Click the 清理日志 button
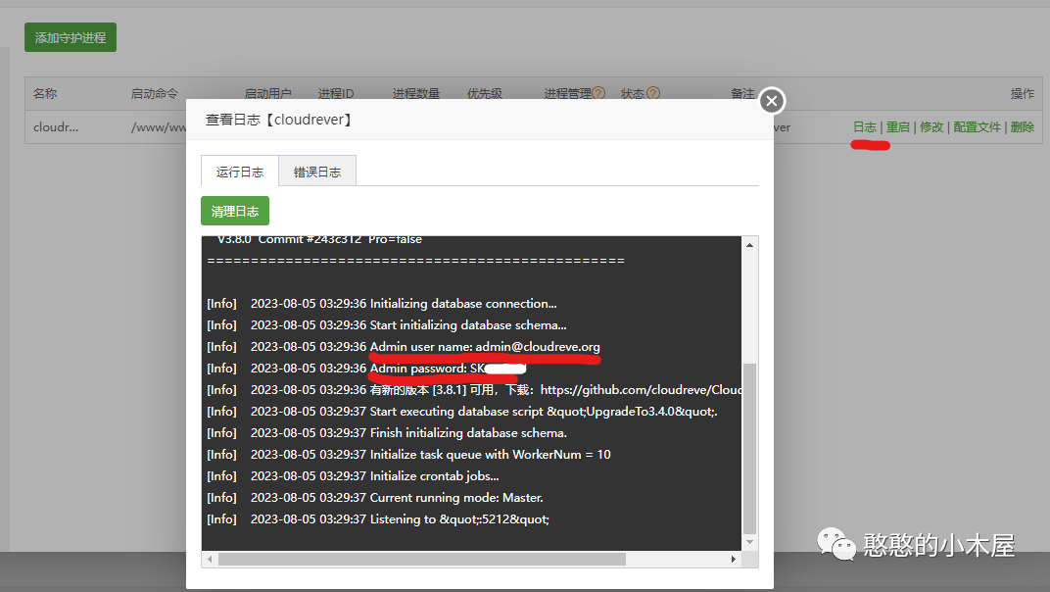1050x592 pixels. point(235,211)
